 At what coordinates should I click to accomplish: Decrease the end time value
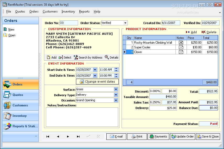[x=116, y=77]
